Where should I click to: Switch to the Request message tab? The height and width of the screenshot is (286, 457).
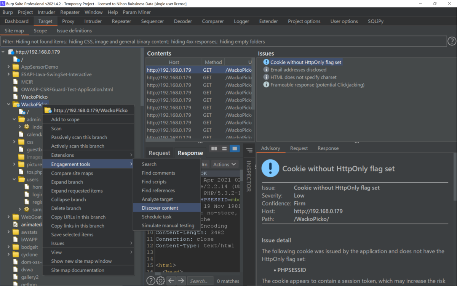click(159, 153)
